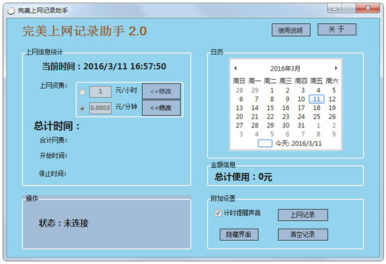Select today's date 11 in calendar
386x264 pixels.
pos(317,99)
